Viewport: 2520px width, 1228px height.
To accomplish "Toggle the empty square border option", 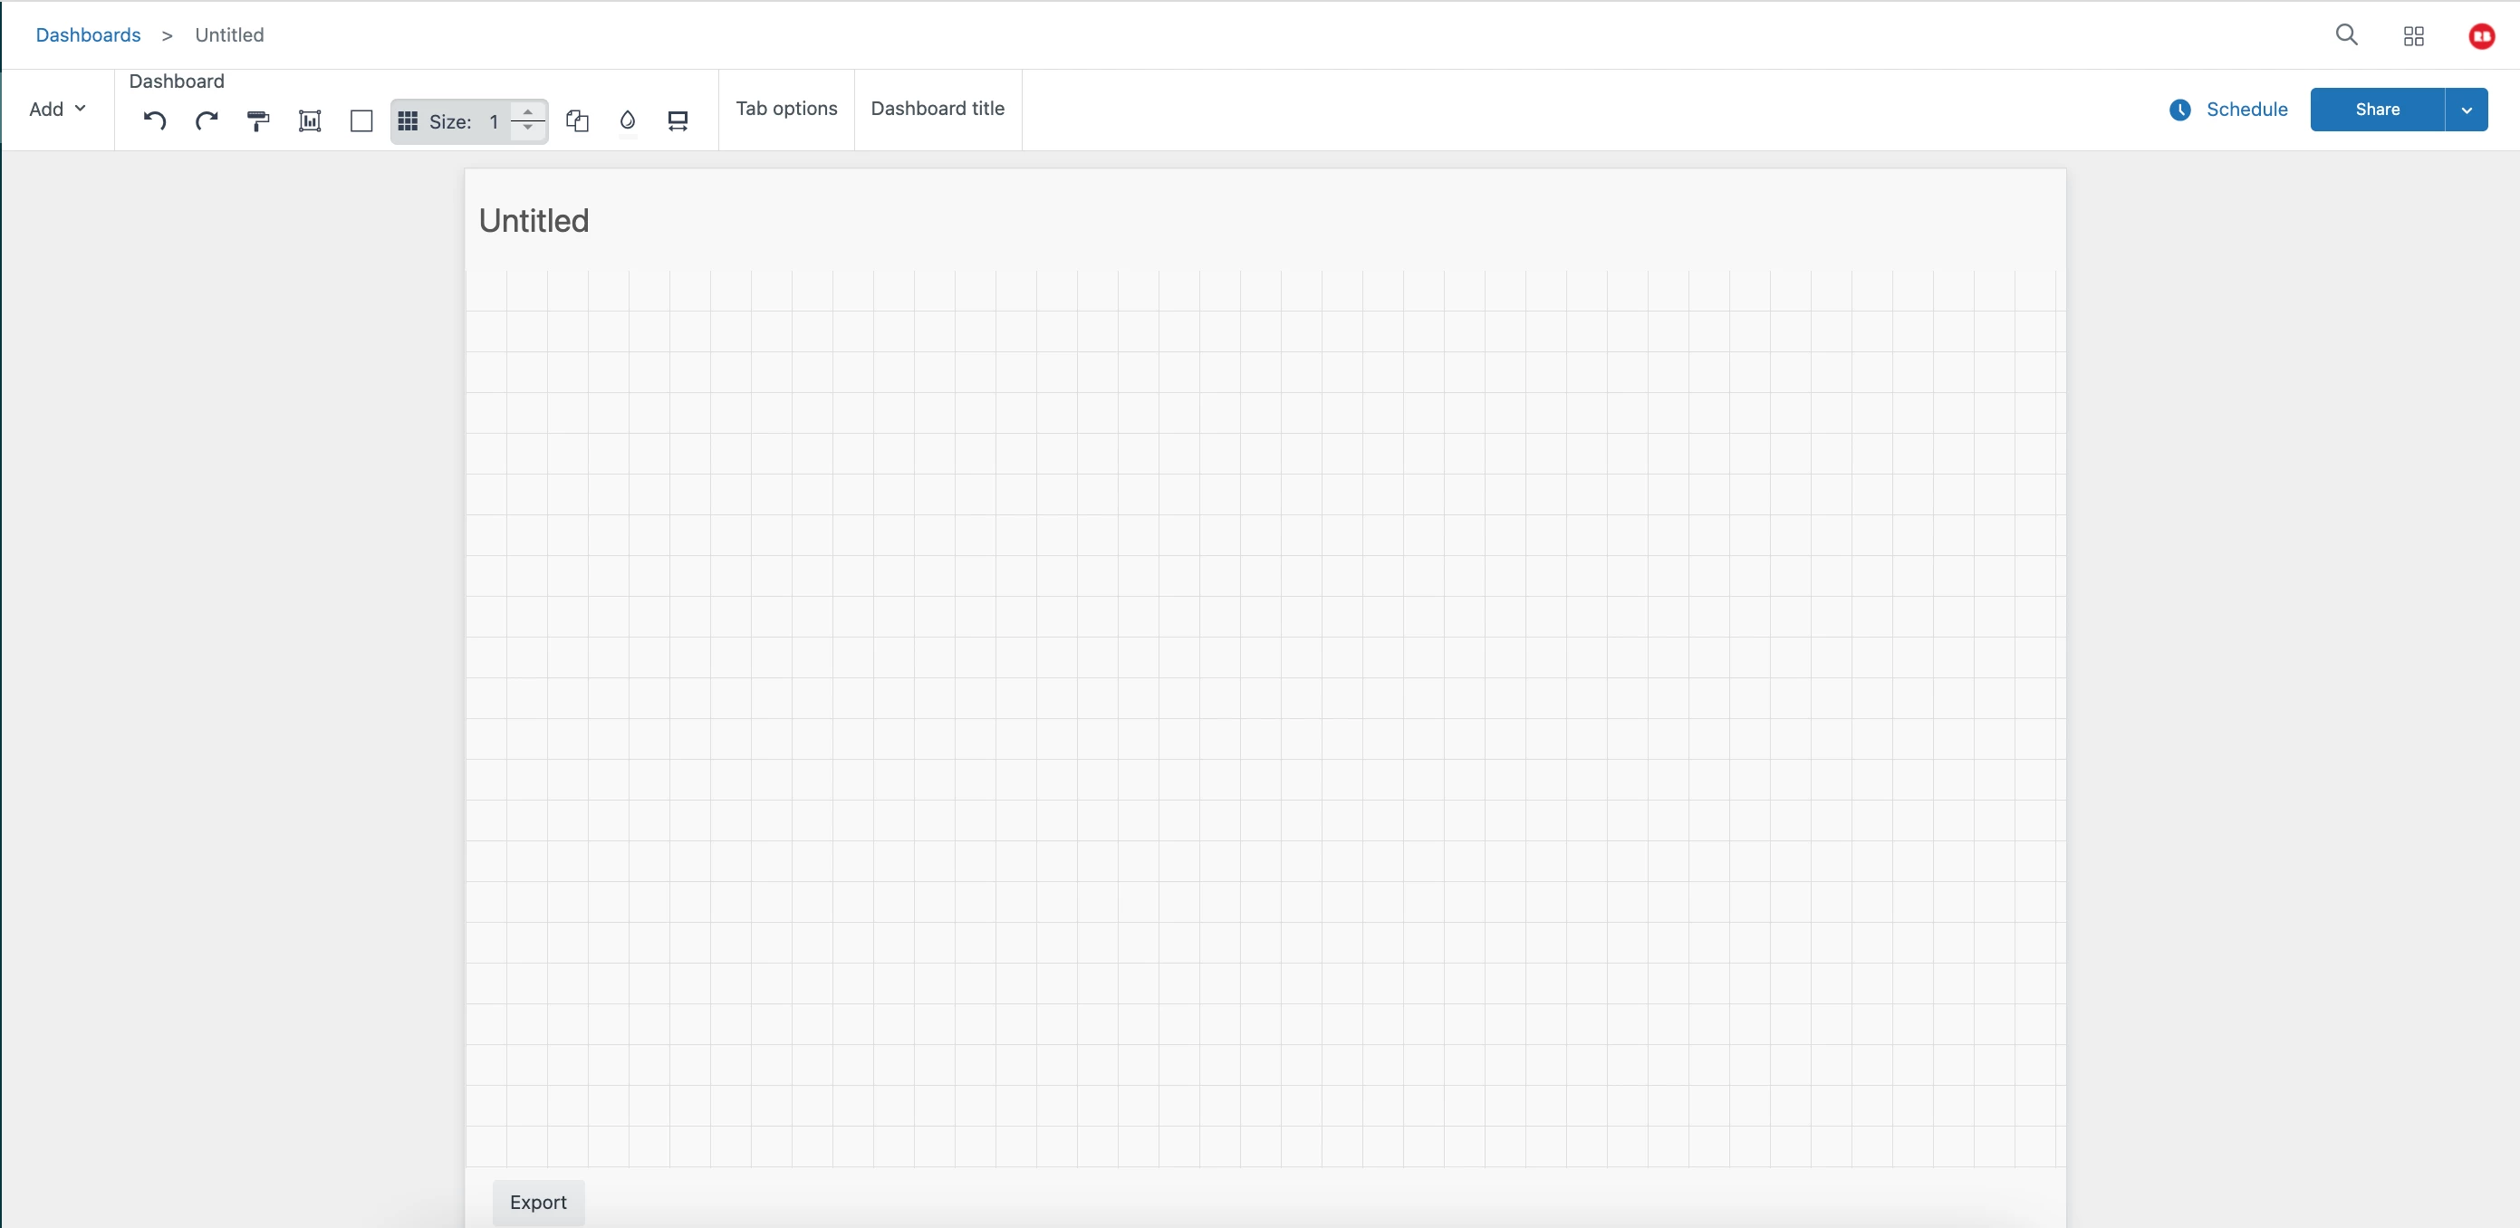I will [x=361, y=121].
